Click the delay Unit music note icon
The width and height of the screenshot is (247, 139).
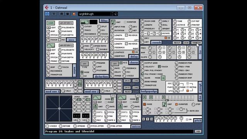[113, 22]
